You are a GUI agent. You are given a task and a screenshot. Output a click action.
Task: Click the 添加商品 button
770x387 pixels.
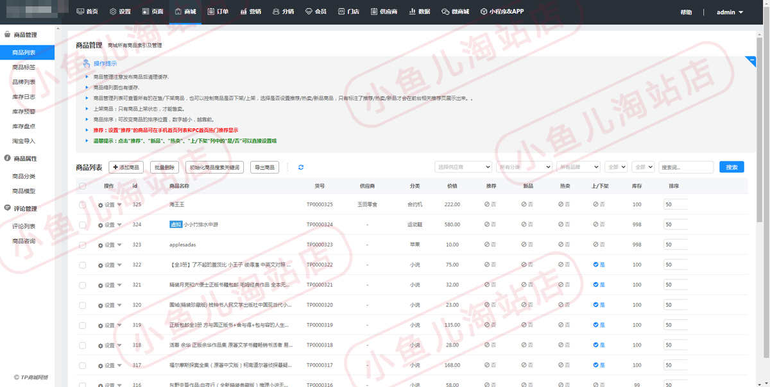[126, 167]
